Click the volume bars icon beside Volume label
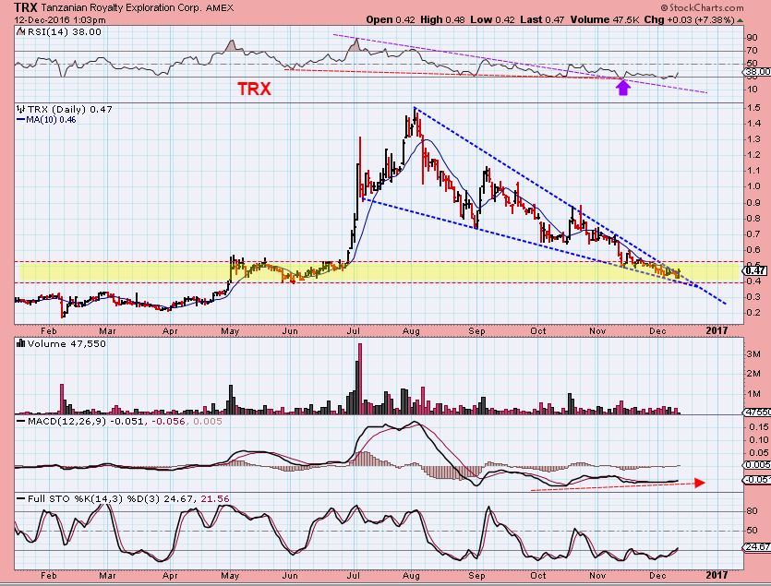 (x=21, y=343)
